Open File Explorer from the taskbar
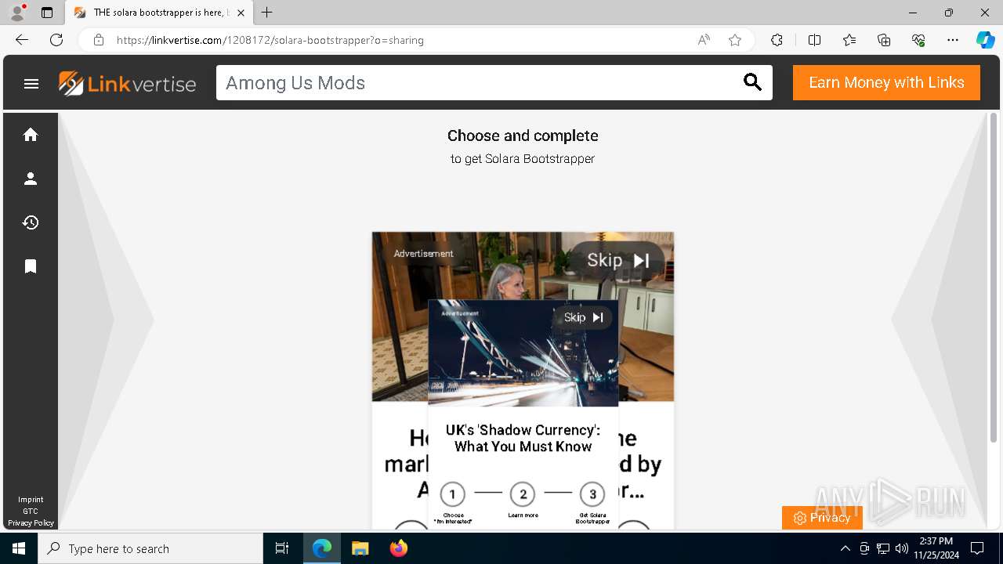 pyautogui.click(x=360, y=548)
